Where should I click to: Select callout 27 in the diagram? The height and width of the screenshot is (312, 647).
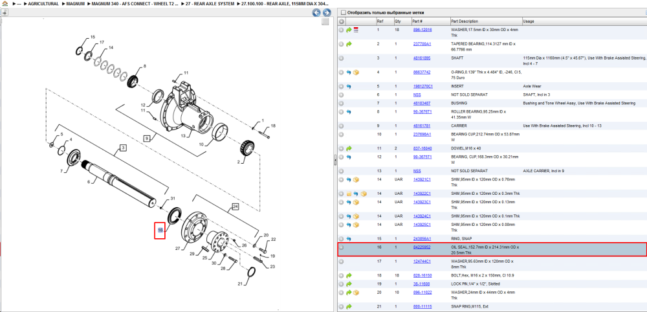(x=179, y=249)
